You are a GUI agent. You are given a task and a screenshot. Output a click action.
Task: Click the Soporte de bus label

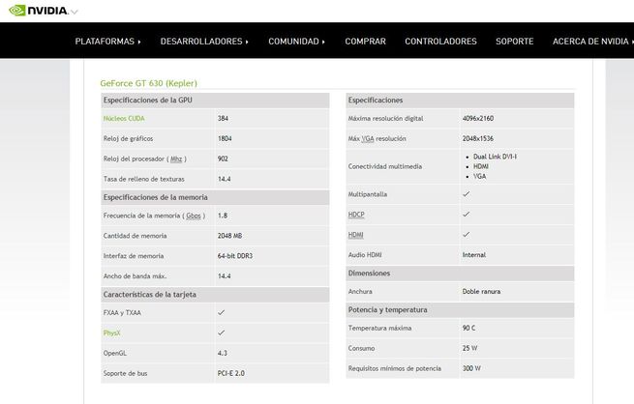tap(125, 373)
